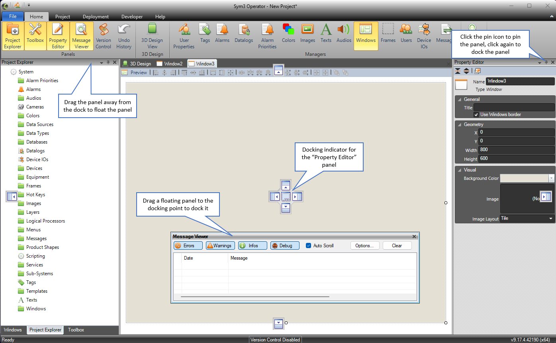
Task: Disable Auto Scroll in Message Viewer
Action: click(308, 246)
